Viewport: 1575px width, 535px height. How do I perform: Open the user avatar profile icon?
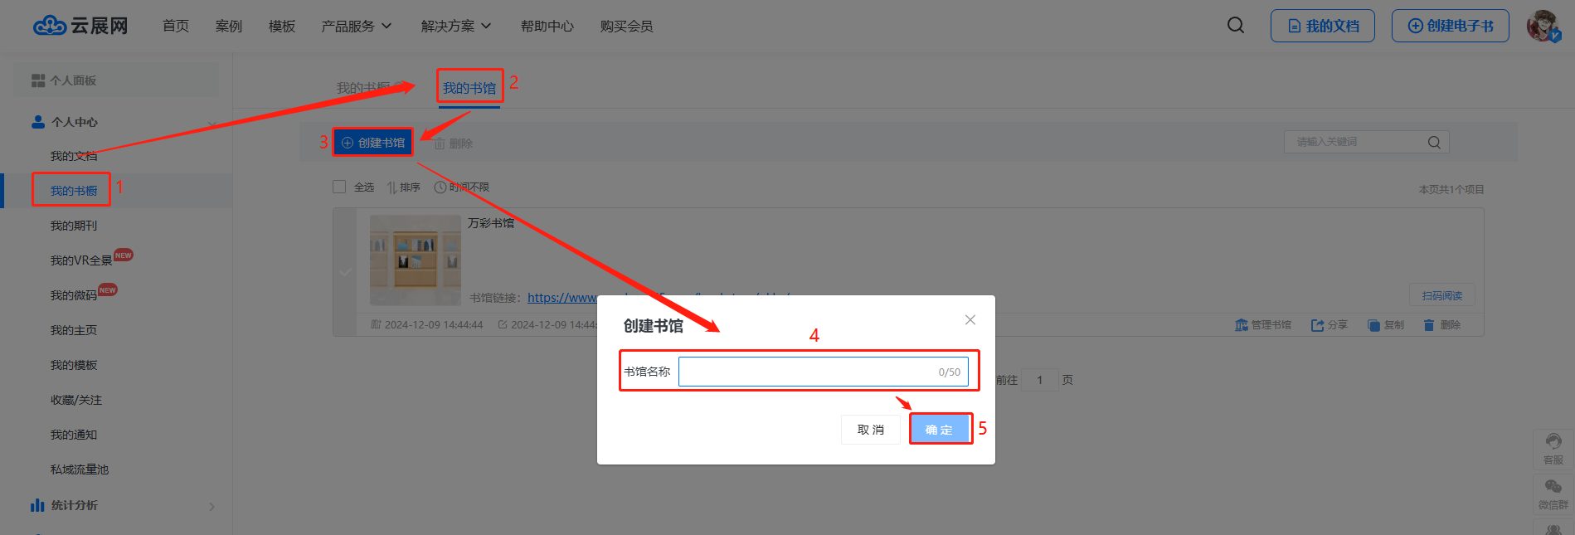point(1543,26)
